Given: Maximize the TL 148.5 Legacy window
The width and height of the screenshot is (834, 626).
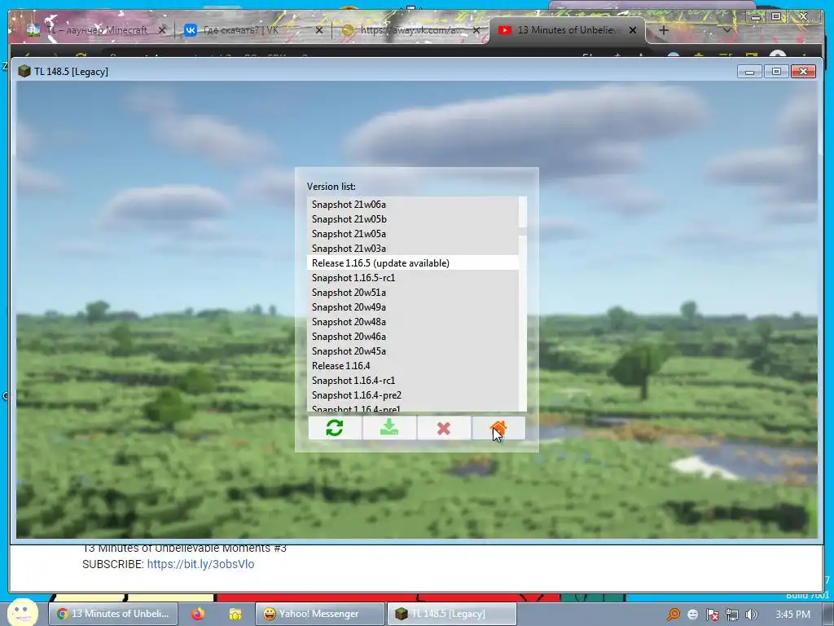Looking at the screenshot, I should [x=776, y=72].
